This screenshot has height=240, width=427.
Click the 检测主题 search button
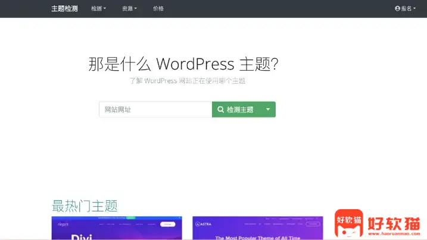(236, 109)
